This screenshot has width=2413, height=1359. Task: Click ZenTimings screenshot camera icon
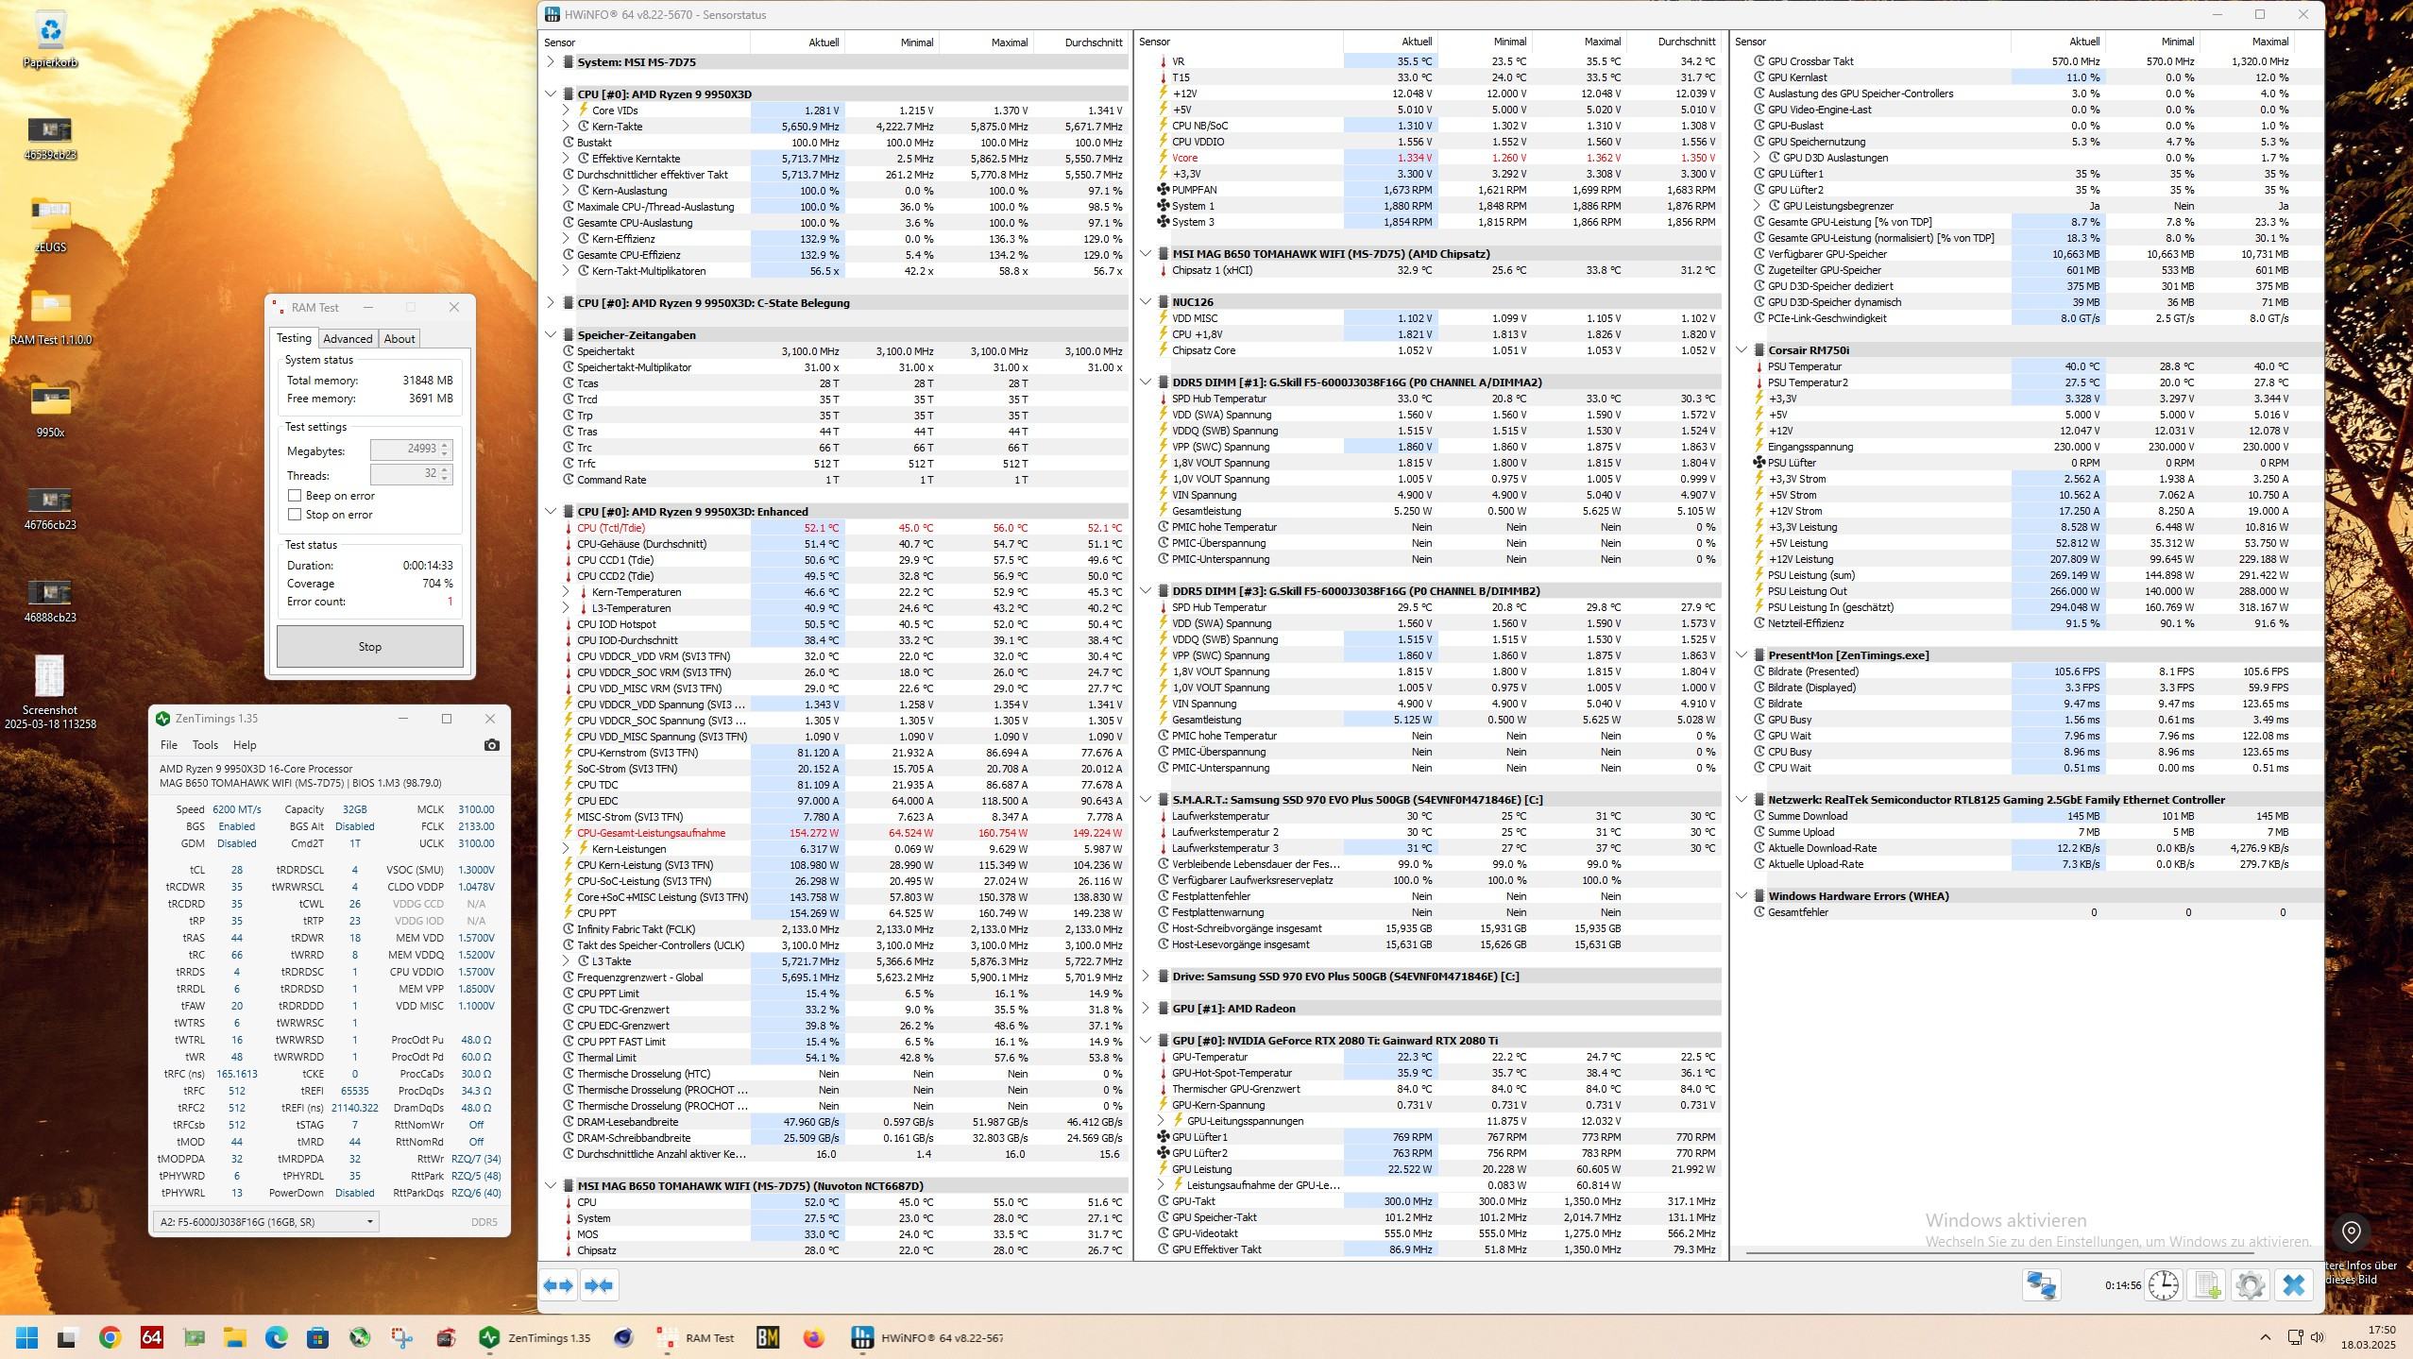491,745
